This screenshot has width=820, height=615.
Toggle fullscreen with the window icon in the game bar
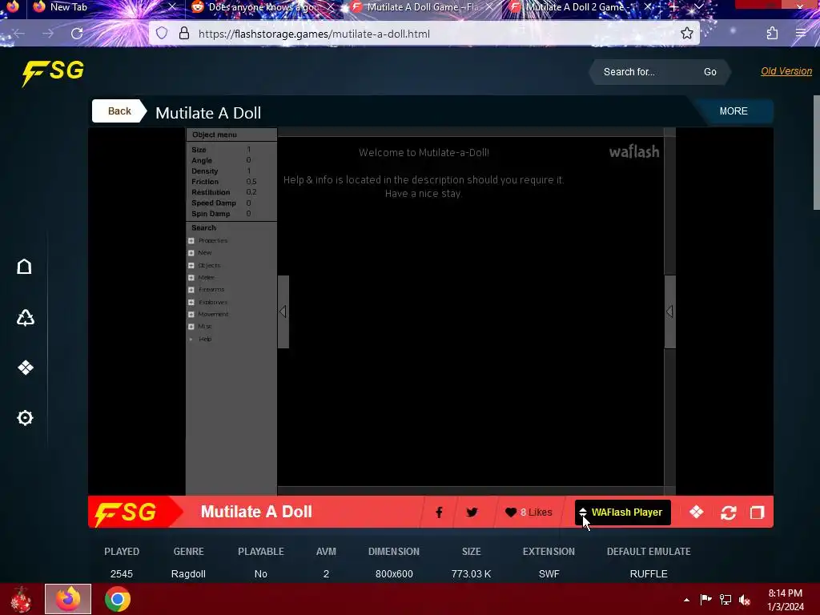tap(758, 512)
